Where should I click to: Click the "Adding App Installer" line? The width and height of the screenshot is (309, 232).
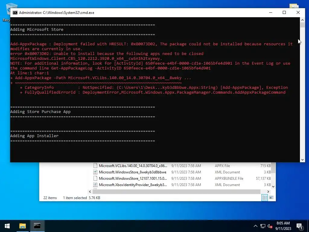click(x=34, y=136)
